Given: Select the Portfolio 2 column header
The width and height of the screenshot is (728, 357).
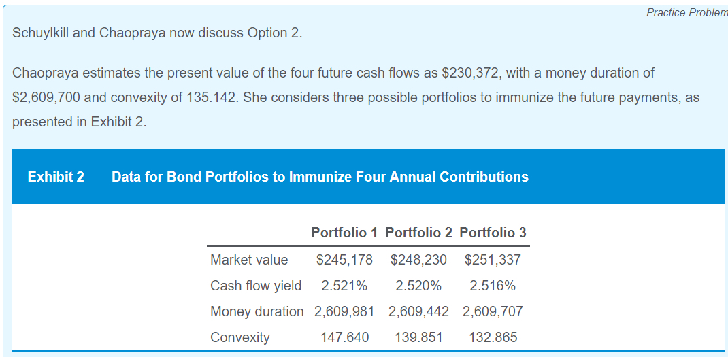Looking at the screenshot, I should coord(418,233).
